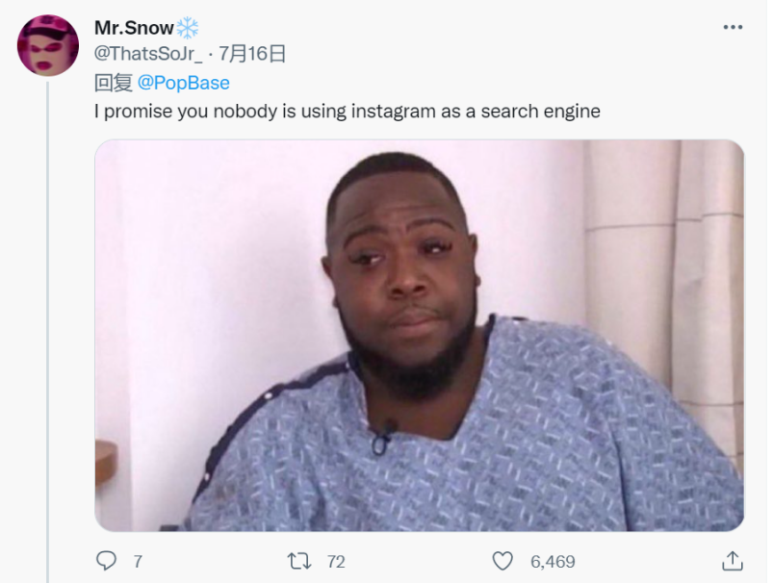
Task: Open the three-dot more options menu
Action: pos(733,27)
